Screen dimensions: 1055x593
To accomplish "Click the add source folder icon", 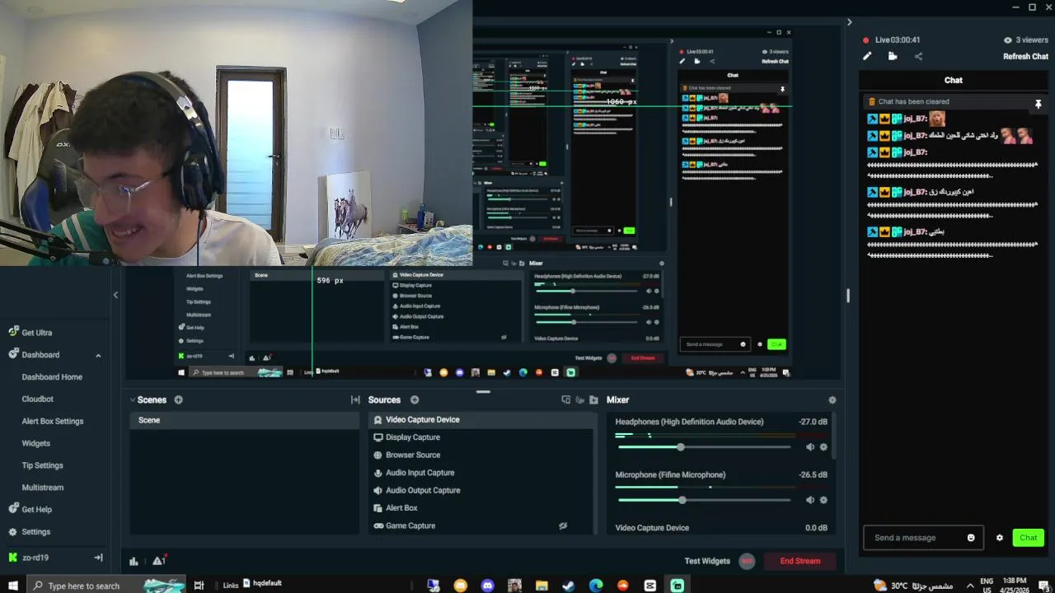I will coord(593,399).
